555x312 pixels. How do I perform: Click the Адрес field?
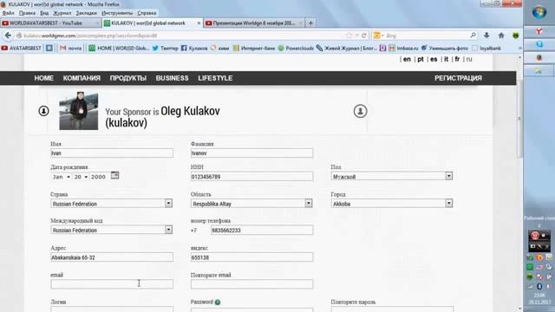112,257
